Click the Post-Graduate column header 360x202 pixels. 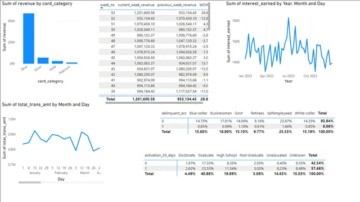(251, 155)
